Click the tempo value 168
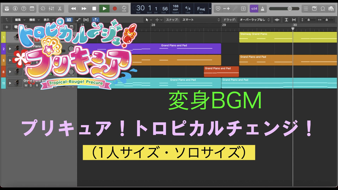Image resolution: width=338 pixels, height=190 pixels. (175, 6)
